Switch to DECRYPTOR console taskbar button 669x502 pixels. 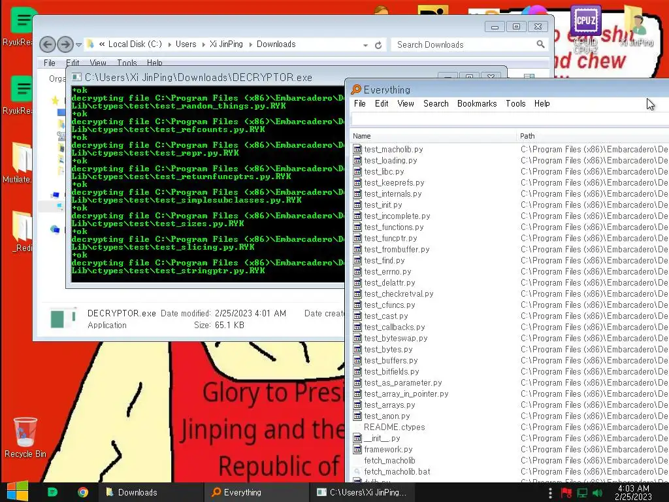coord(362,492)
